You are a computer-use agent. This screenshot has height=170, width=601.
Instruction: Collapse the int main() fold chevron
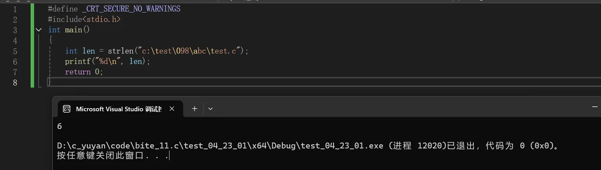(x=39, y=30)
